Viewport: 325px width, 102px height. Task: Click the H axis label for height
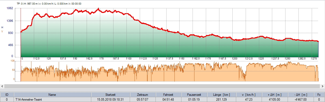click(x=2, y=27)
